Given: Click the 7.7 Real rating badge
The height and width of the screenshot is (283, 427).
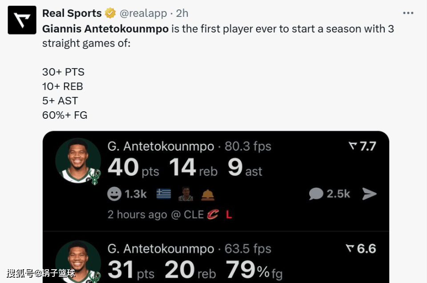Looking at the screenshot, I should pos(363,146).
